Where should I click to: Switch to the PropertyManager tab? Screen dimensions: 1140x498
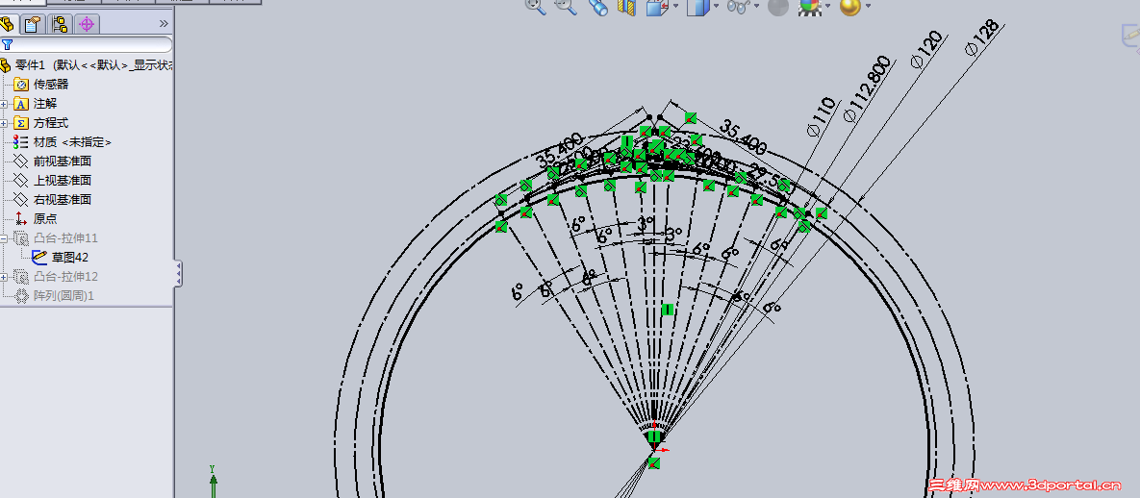(x=34, y=24)
